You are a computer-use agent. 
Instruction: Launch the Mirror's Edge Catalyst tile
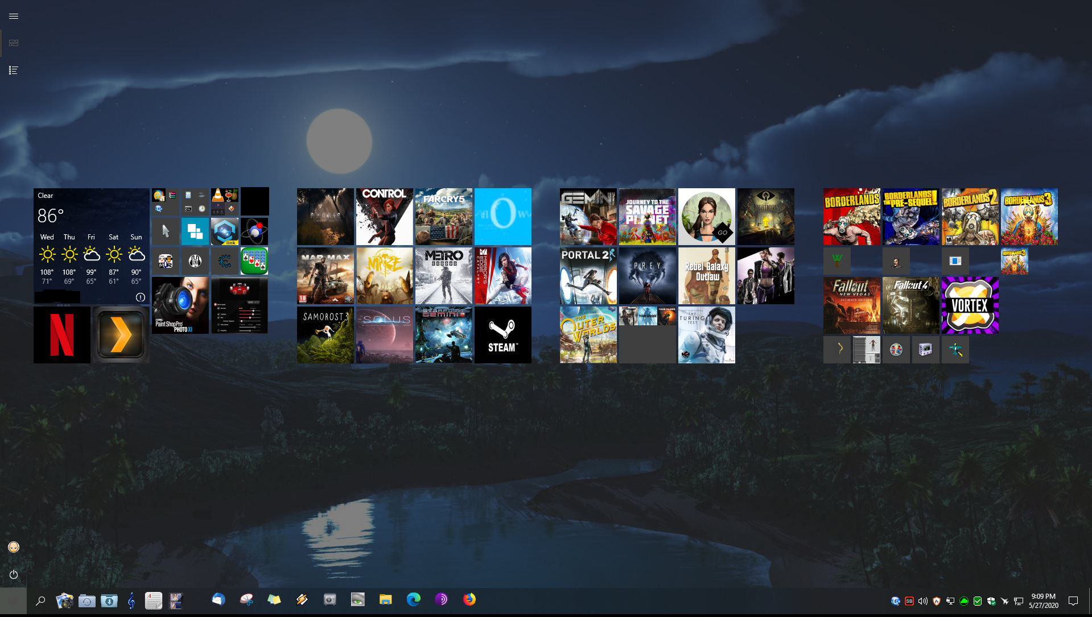[503, 276]
